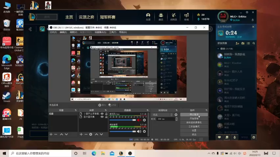Adjust the 麦克风/Aux volume slider
280x157 pixels.
click(x=123, y=120)
